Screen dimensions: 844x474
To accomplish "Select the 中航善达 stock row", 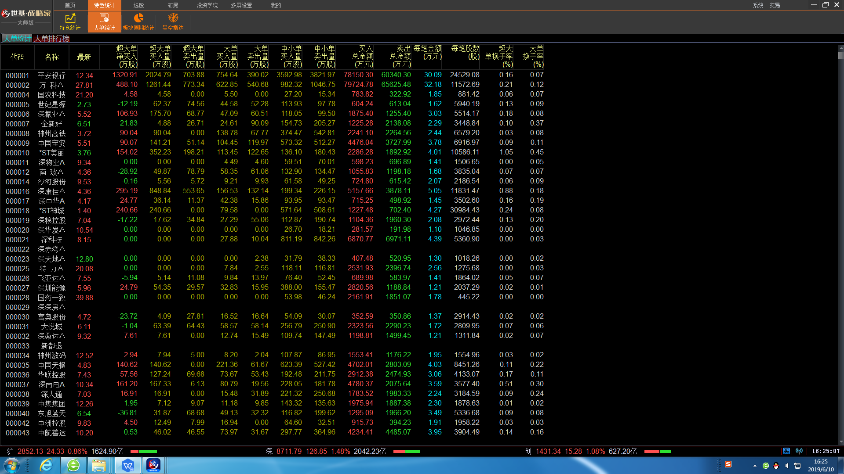I will click(x=273, y=432).
